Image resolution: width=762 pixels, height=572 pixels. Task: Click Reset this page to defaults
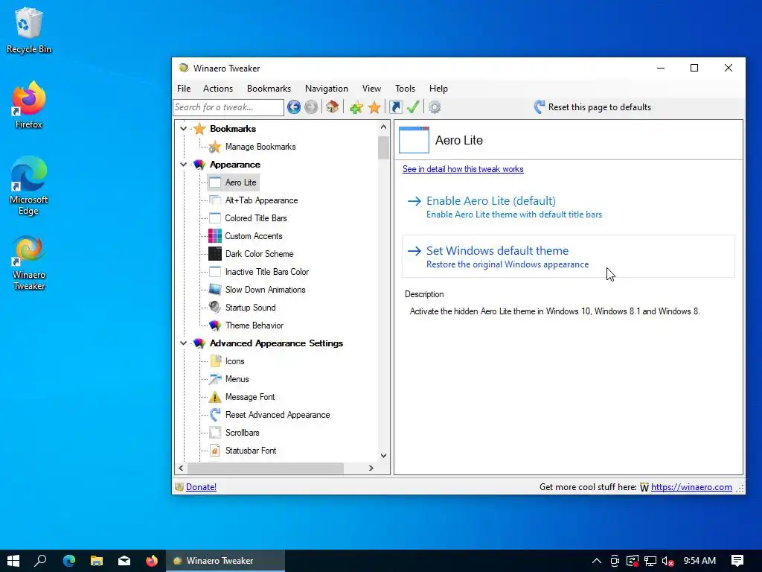click(x=592, y=107)
